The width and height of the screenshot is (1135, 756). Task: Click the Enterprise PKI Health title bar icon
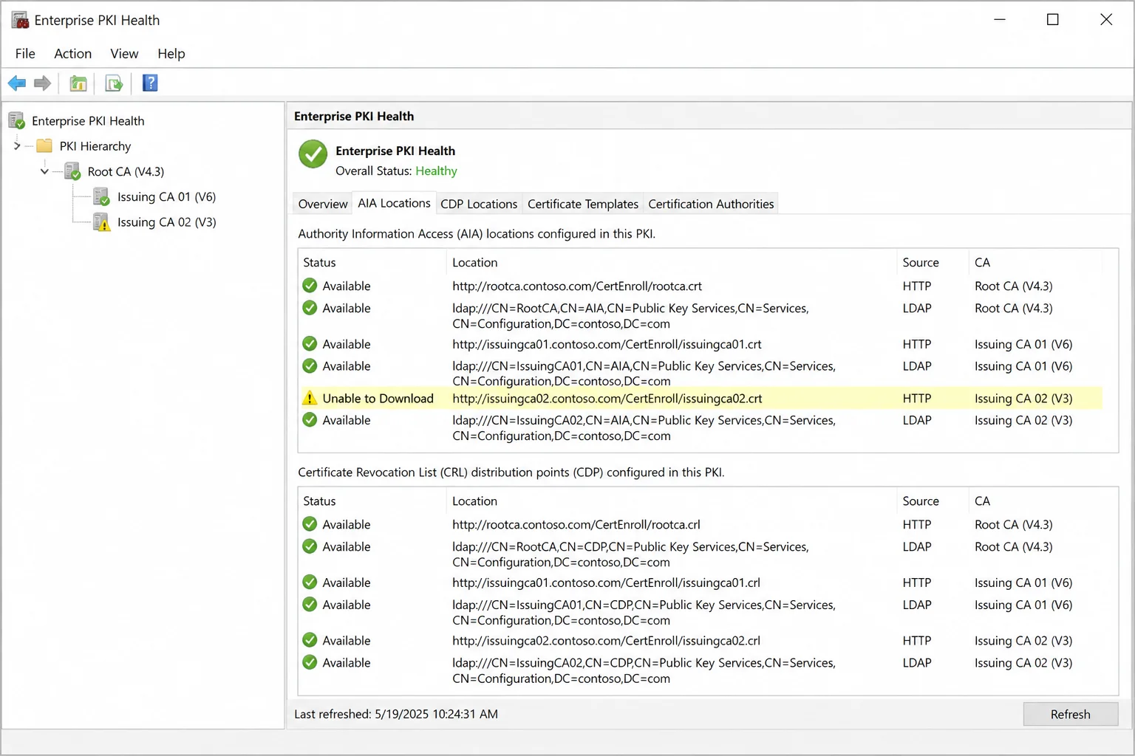(x=20, y=20)
